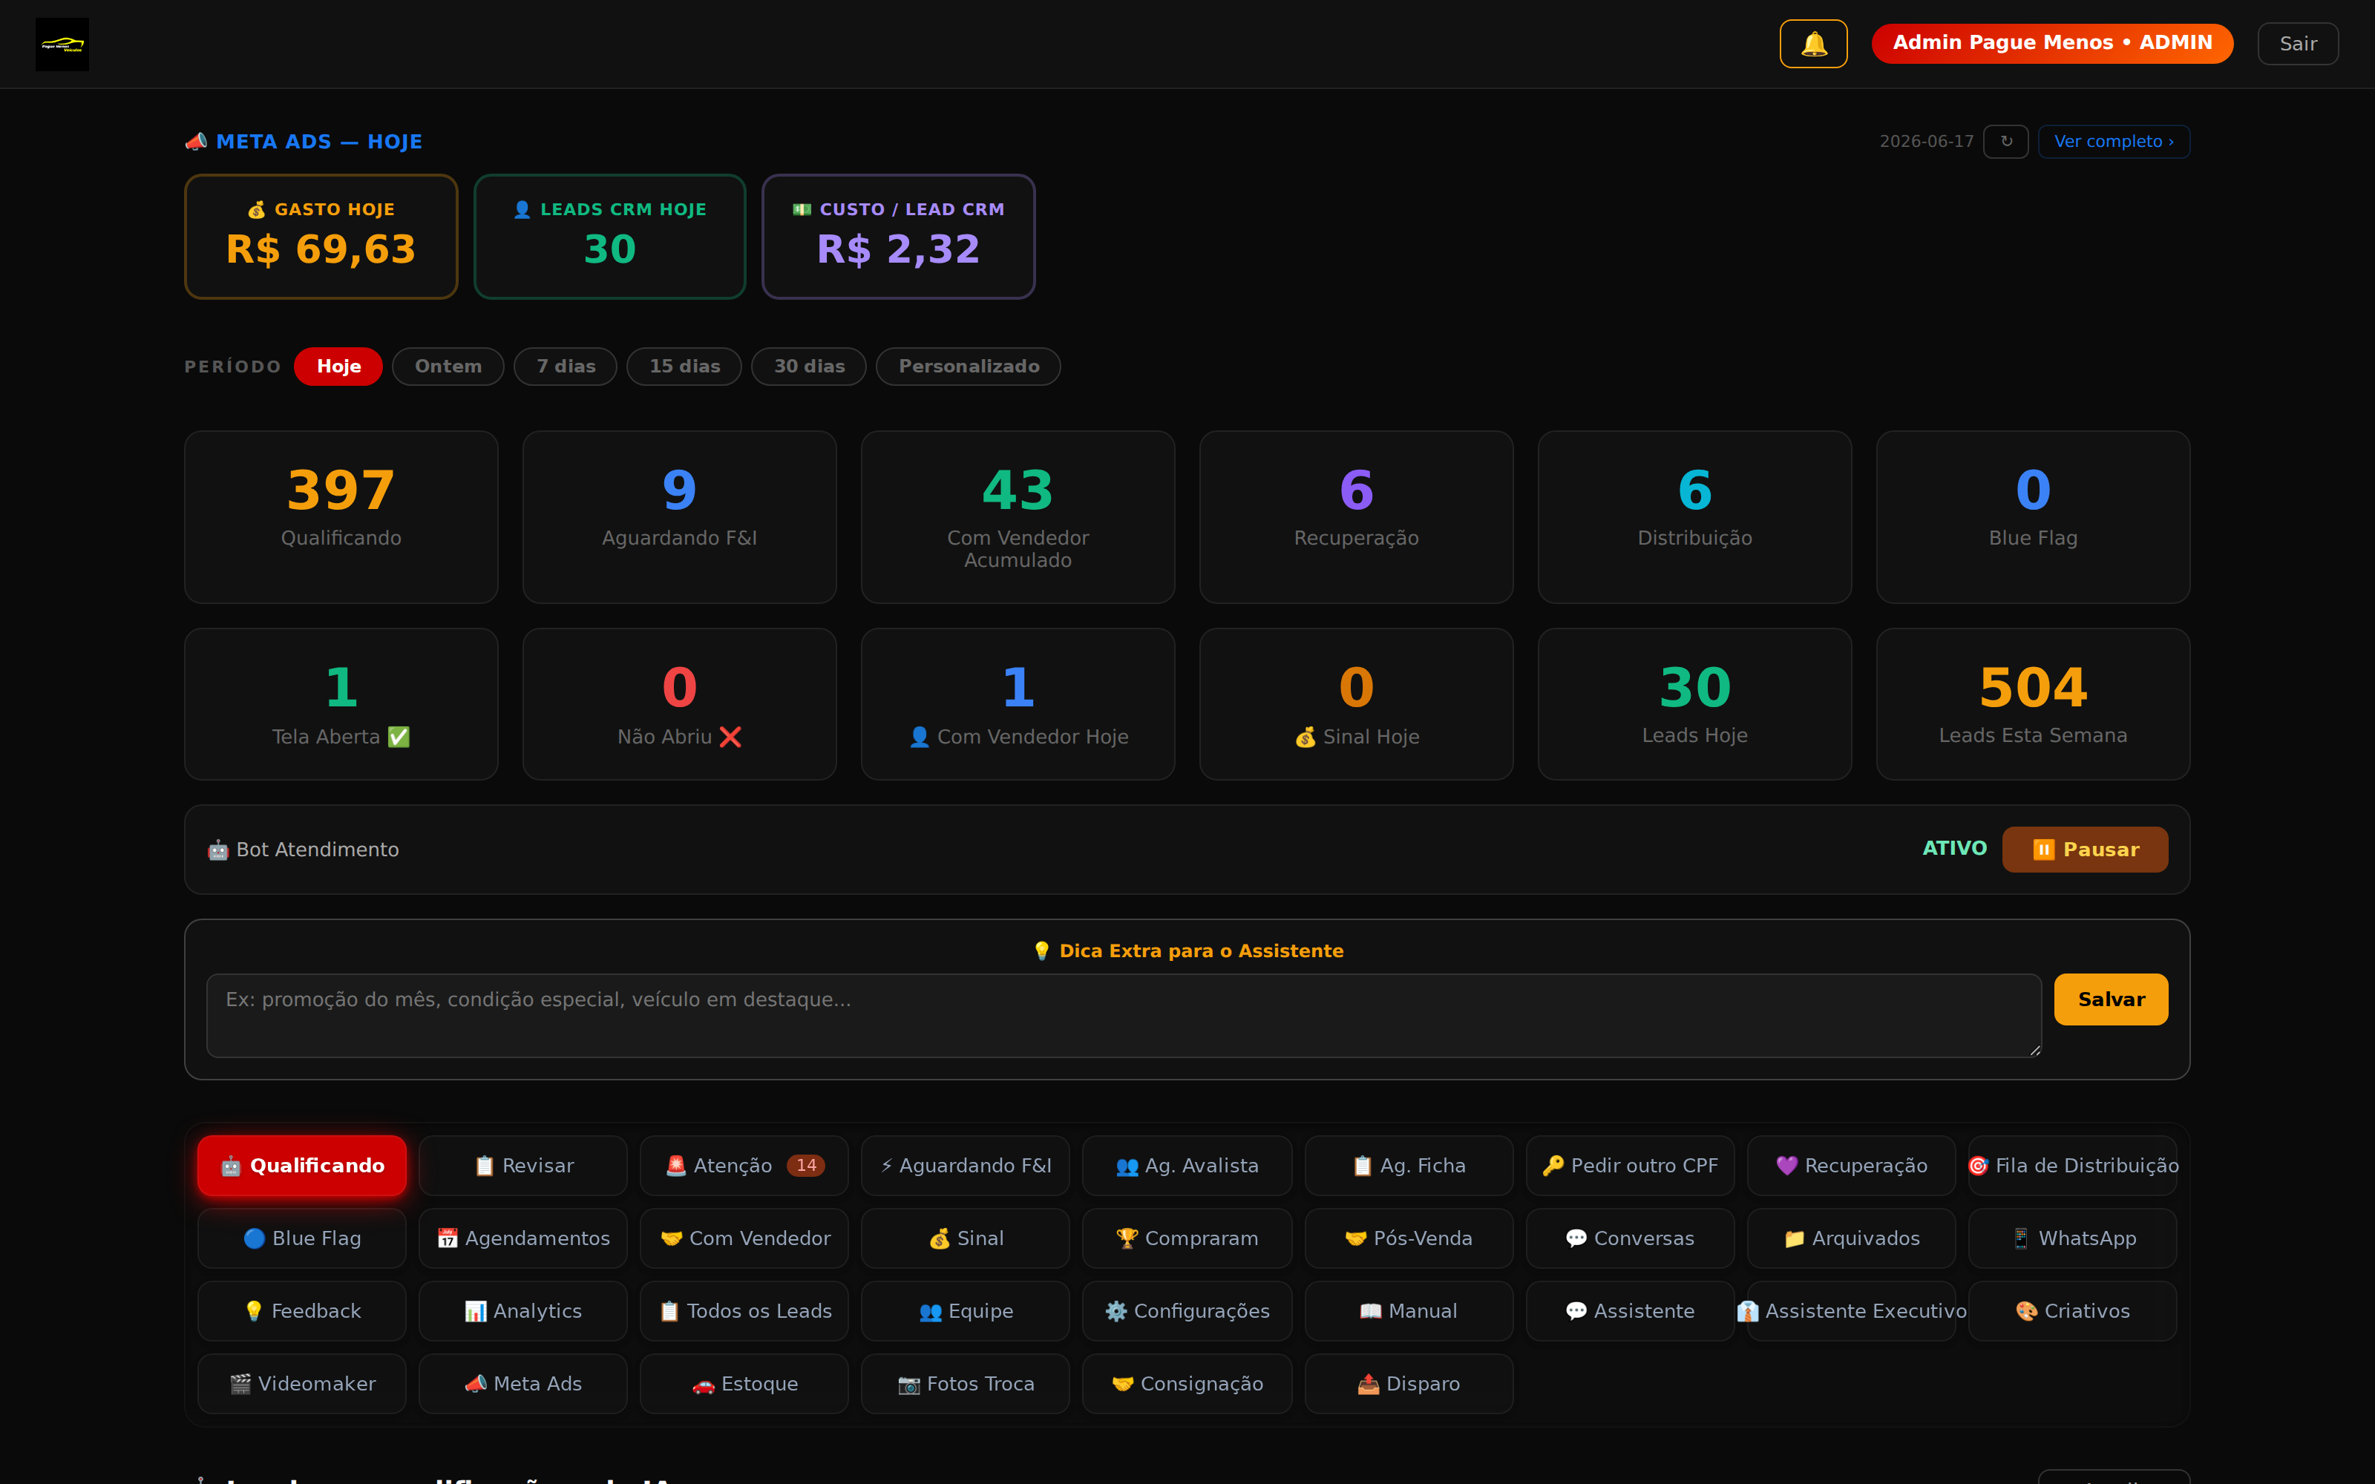Open the WhatsApp section
Viewport: 2375px width, 1484px height.
pos(2071,1238)
